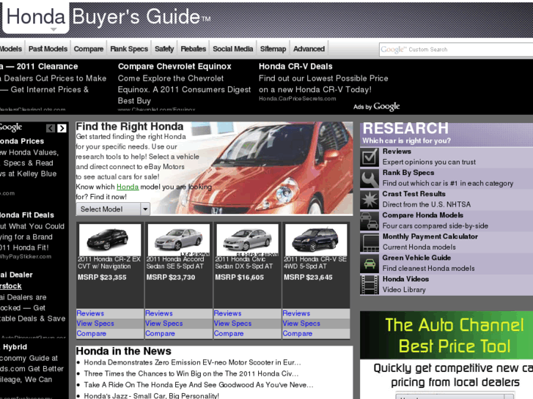Click the Crash Test Results starburst icon

(x=370, y=200)
